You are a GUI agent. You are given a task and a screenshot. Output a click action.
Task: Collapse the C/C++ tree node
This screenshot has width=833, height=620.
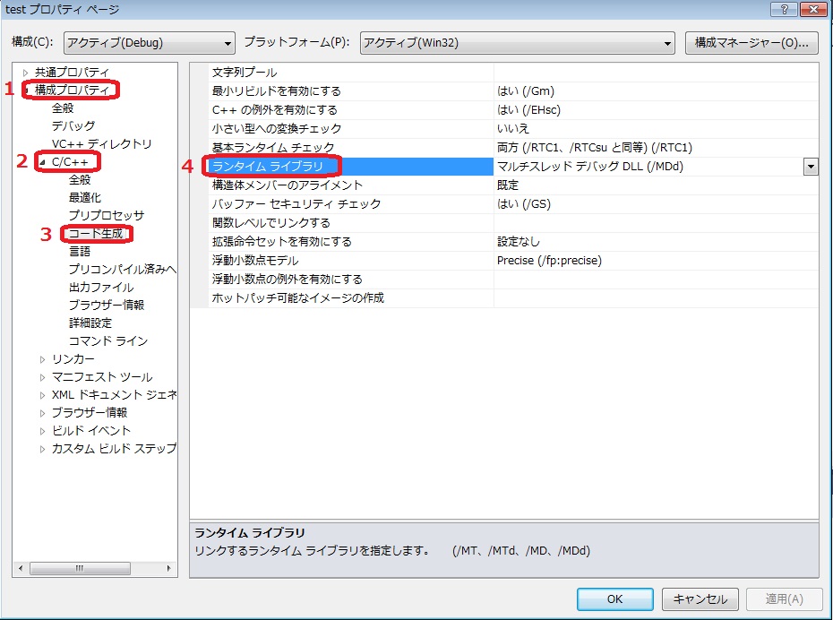coord(42,162)
